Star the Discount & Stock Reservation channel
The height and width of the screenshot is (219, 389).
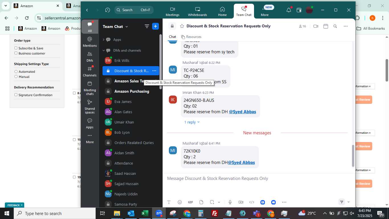pos(182,26)
